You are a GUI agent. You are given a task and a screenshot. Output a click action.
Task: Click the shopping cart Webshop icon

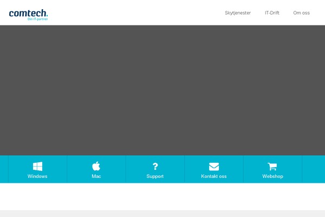point(272,167)
